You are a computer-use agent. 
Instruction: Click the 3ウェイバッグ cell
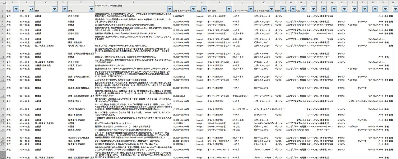point(260,144)
